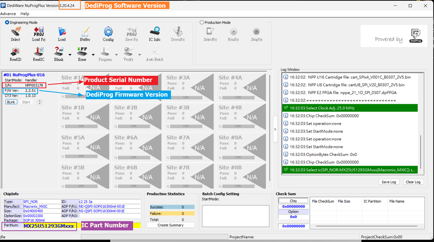Viewport: 434px width, 242px height.
Task: Click Site #7A progress bar
Action: (186, 157)
